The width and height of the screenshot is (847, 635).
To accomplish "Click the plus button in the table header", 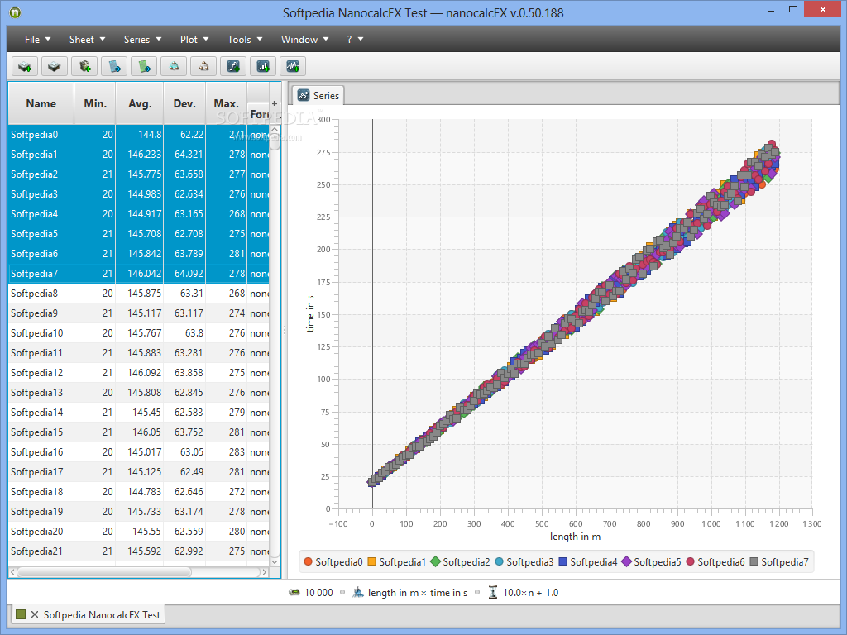I will click(275, 103).
